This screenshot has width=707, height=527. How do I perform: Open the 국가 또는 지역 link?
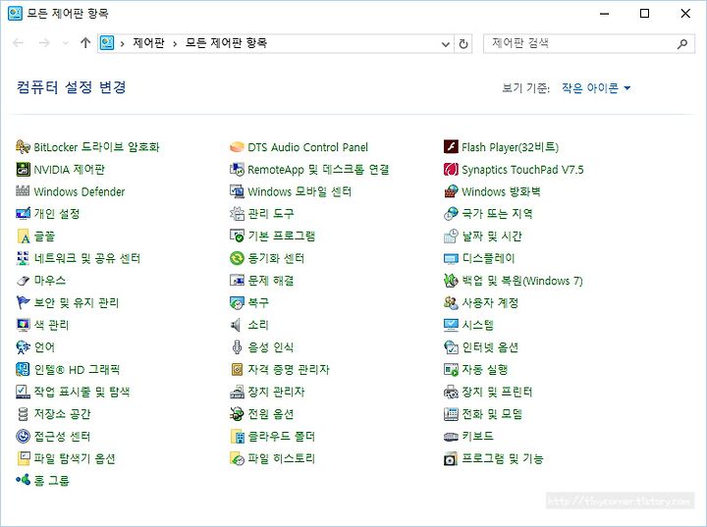[497, 214]
